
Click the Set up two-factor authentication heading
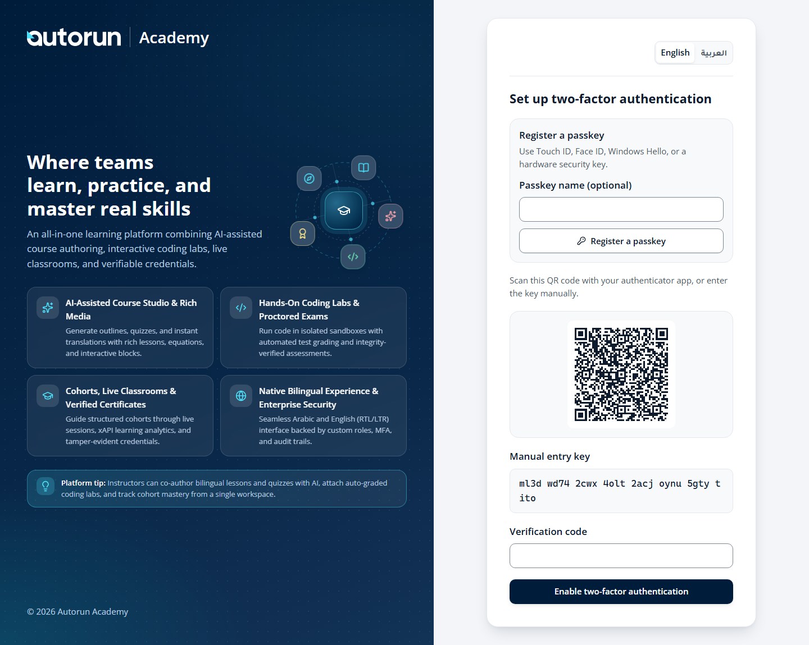(x=611, y=99)
